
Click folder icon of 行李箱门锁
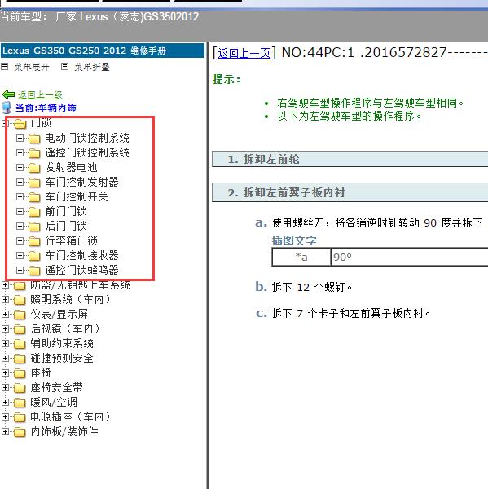click(x=34, y=240)
